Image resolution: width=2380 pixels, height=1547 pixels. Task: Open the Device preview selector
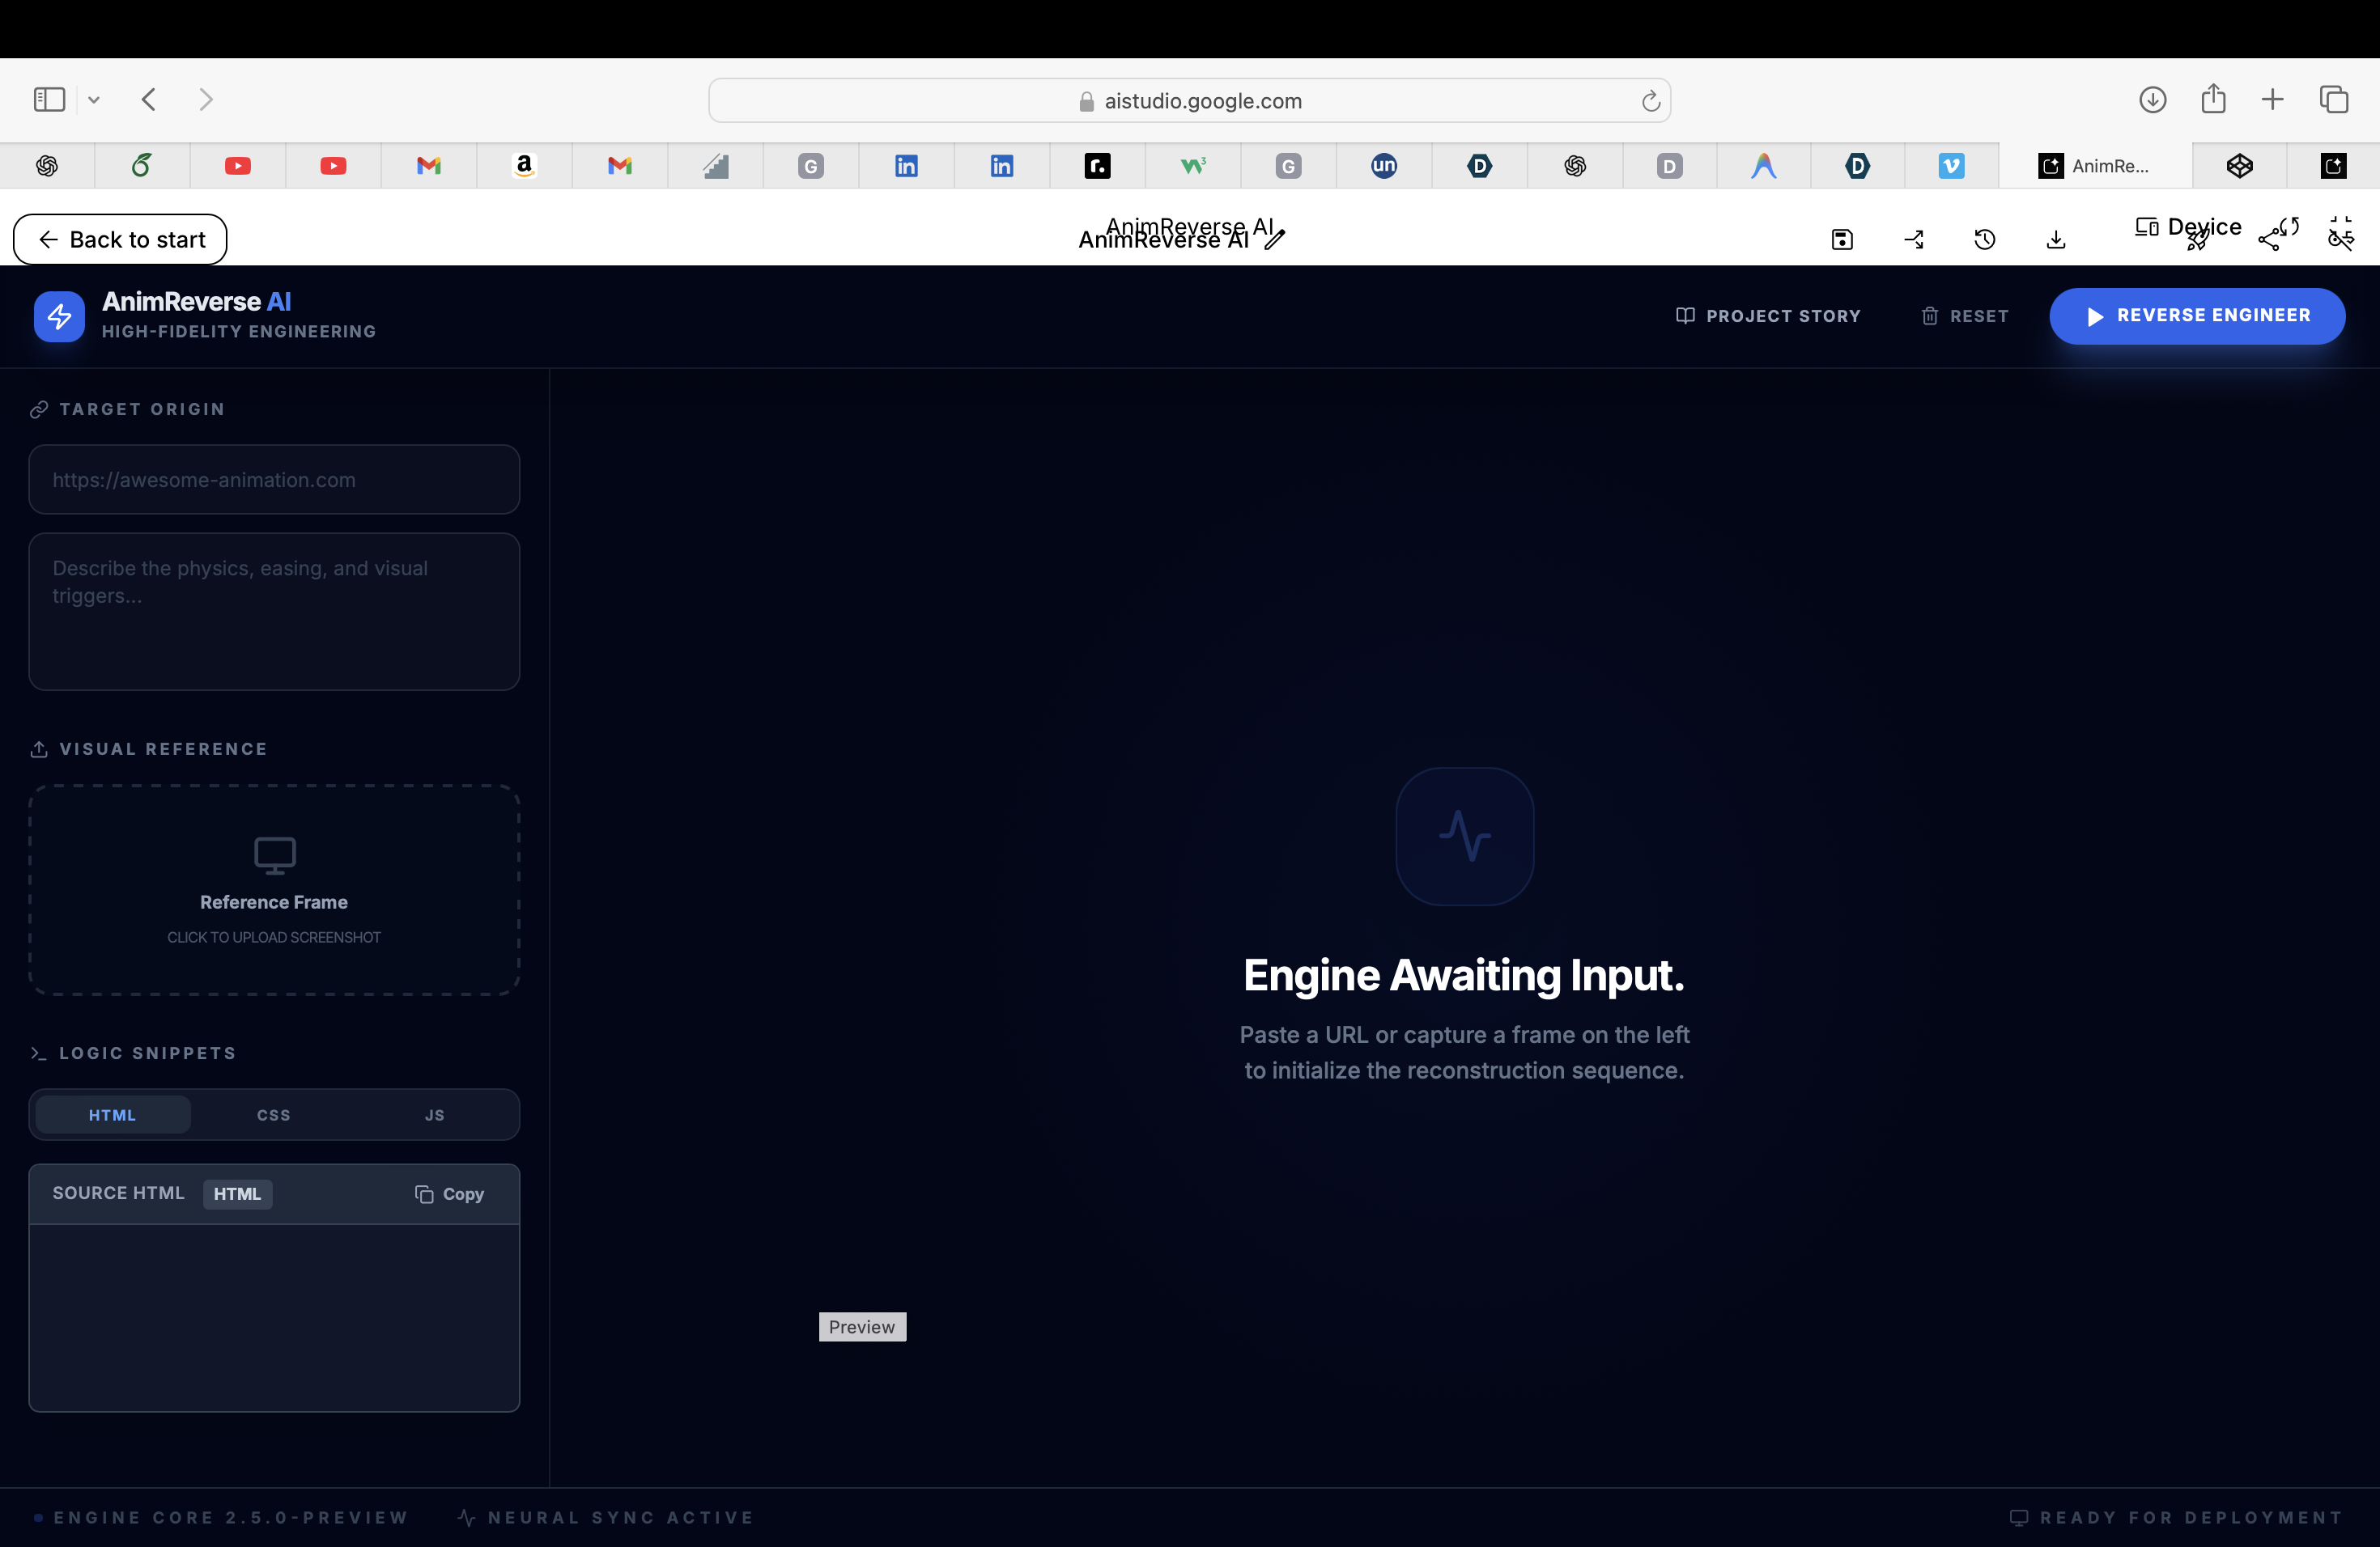pyautogui.click(x=2188, y=227)
